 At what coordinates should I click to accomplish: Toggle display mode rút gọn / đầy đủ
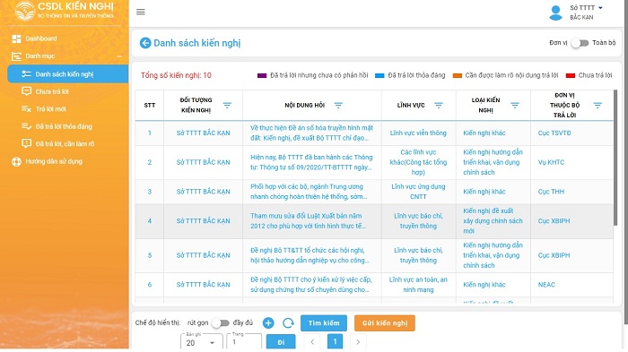point(221,322)
